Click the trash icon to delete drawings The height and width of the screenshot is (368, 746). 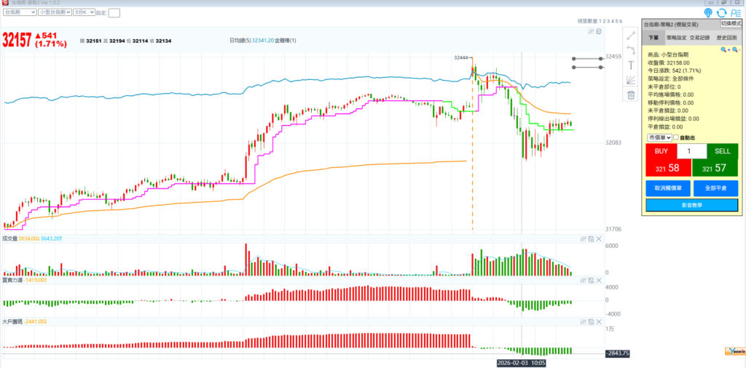pyautogui.click(x=631, y=95)
